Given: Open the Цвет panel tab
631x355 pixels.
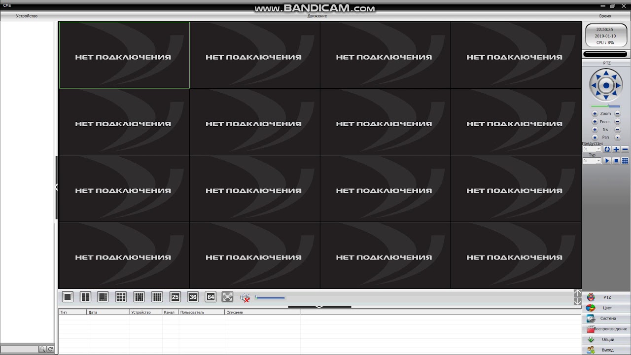Looking at the screenshot, I should [x=606, y=308].
